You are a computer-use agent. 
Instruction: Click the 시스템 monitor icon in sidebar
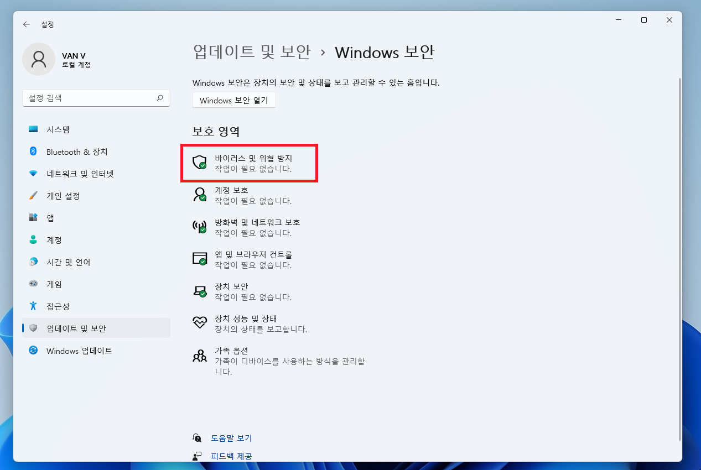click(33, 129)
